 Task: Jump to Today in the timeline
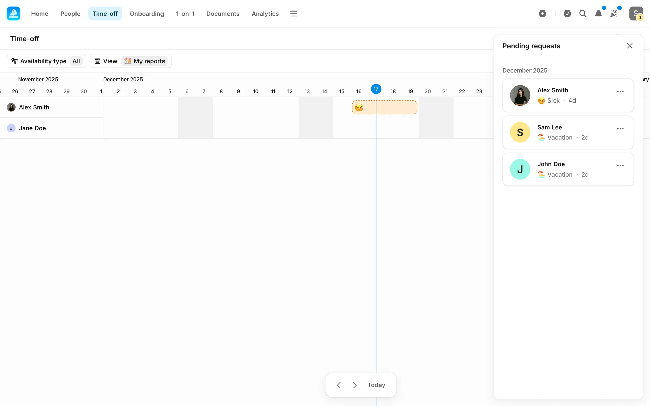tap(376, 385)
